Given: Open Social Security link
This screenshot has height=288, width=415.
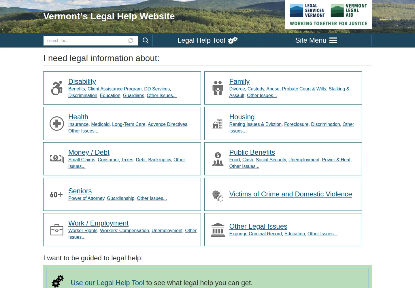Looking at the screenshot, I should point(271,160).
